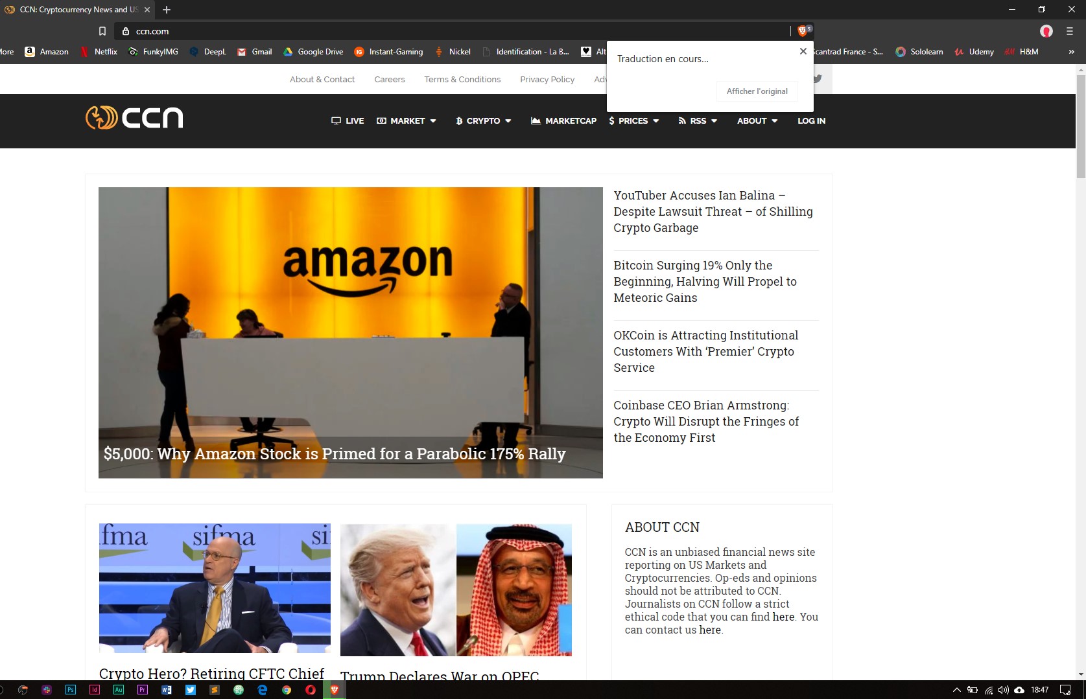Show hidden system tray icons
1086x699 pixels.
pos(956,690)
